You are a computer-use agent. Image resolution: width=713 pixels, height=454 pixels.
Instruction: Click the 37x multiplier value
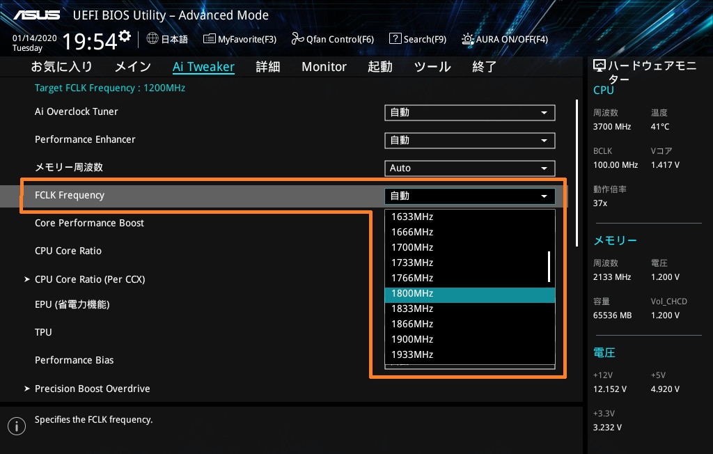pyautogui.click(x=600, y=203)
